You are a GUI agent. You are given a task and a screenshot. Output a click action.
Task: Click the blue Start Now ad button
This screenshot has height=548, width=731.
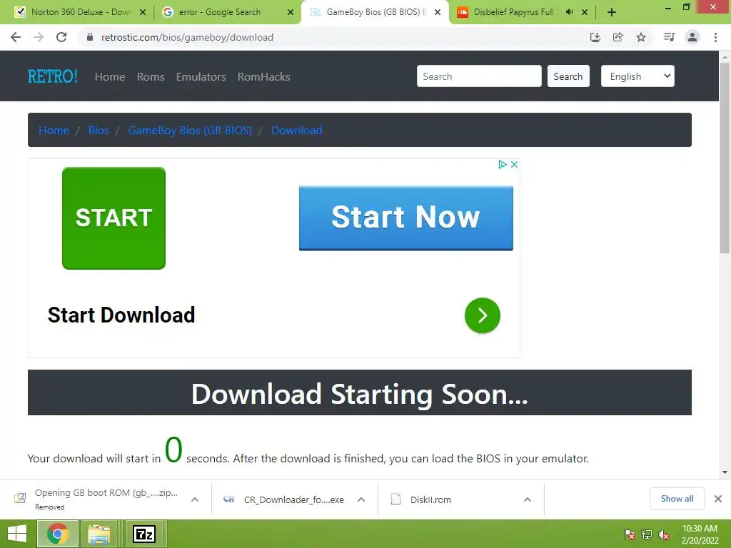click(x=405, y=218)
